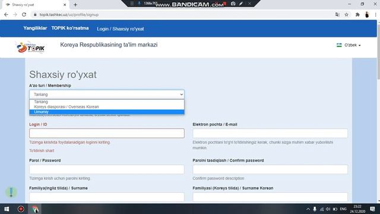380x214 pixels.
Task: Select the Shaxsiy ro'yxat browser tab
Action: 36,5
